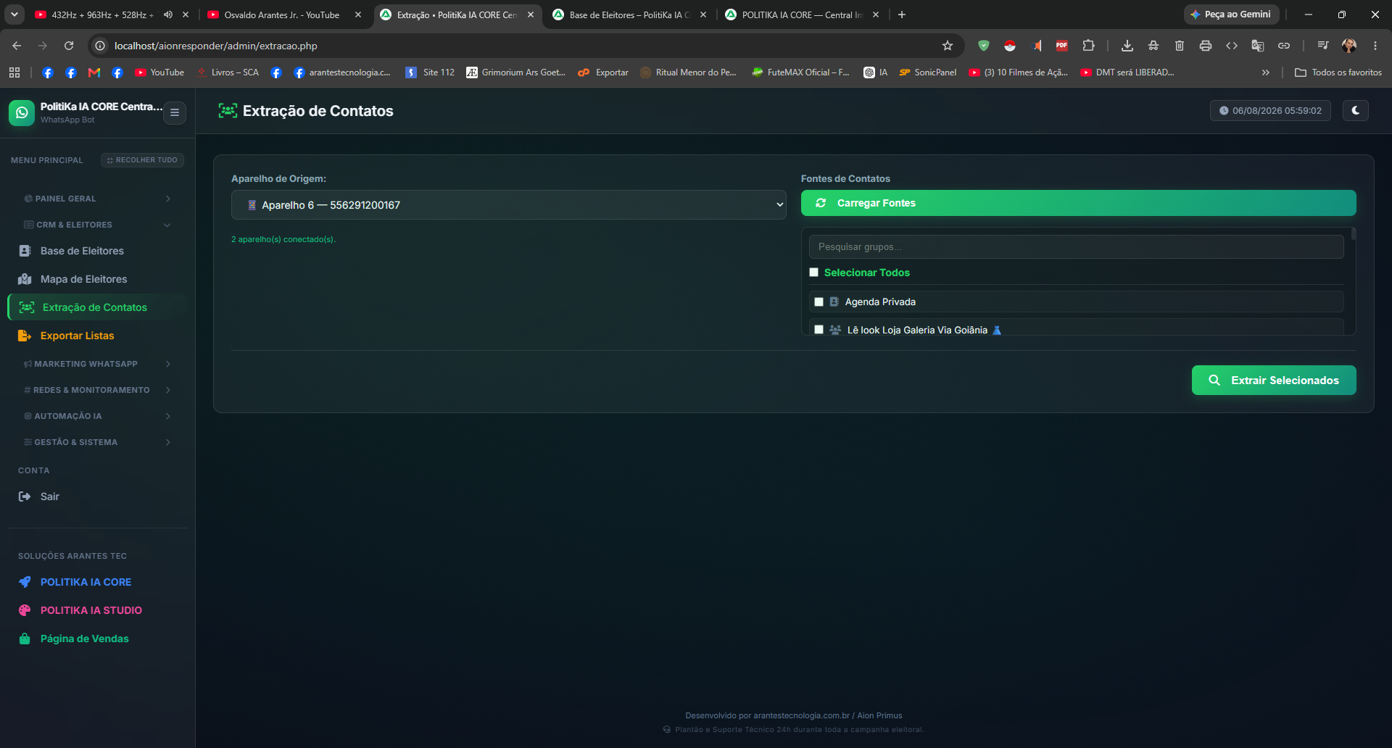
Task: Mute the 432Hz tab audio
Action: (168, 14)
